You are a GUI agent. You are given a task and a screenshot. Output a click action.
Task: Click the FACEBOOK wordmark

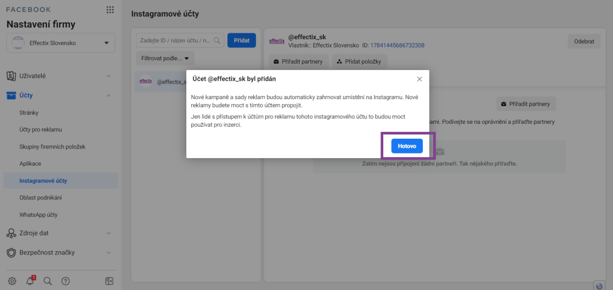point(29,9)
